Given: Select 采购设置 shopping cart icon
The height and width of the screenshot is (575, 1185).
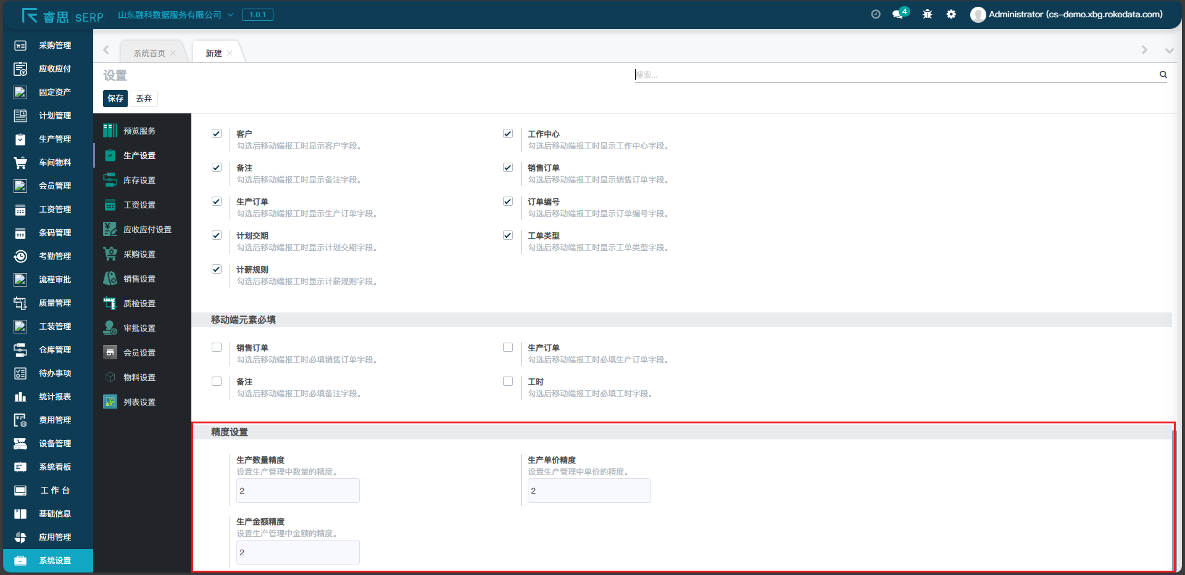Looking at the screenshot, I should [110, 254].
